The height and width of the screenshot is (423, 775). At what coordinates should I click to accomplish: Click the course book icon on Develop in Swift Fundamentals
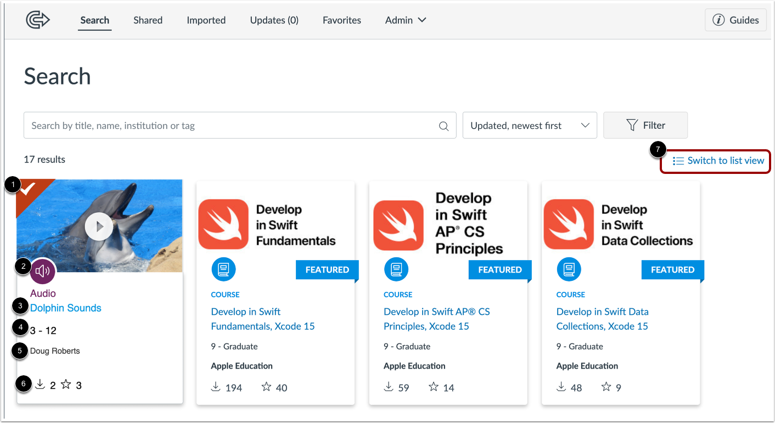(223, 269)
